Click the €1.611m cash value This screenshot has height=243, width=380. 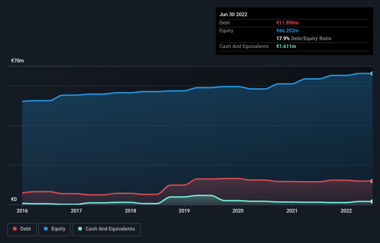point(286,46)
